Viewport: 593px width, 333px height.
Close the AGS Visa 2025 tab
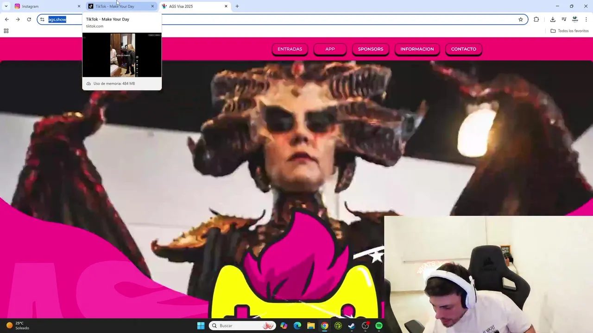click(226, 6)
